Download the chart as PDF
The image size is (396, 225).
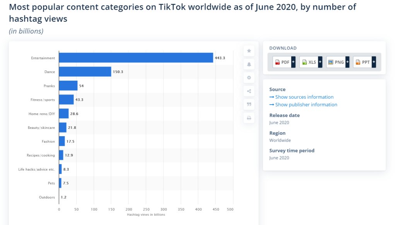pos(282,62)
